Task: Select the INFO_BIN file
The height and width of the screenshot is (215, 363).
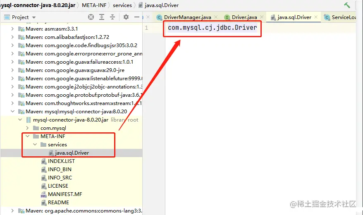Action: 60,170
